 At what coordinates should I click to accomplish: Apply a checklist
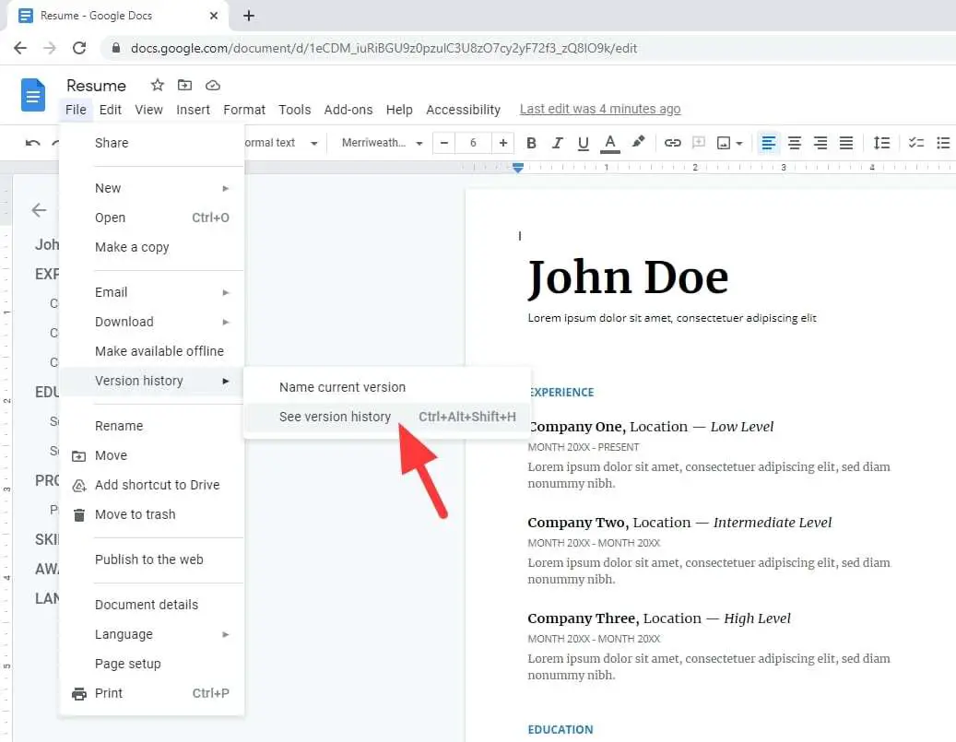tap(915, 143)
